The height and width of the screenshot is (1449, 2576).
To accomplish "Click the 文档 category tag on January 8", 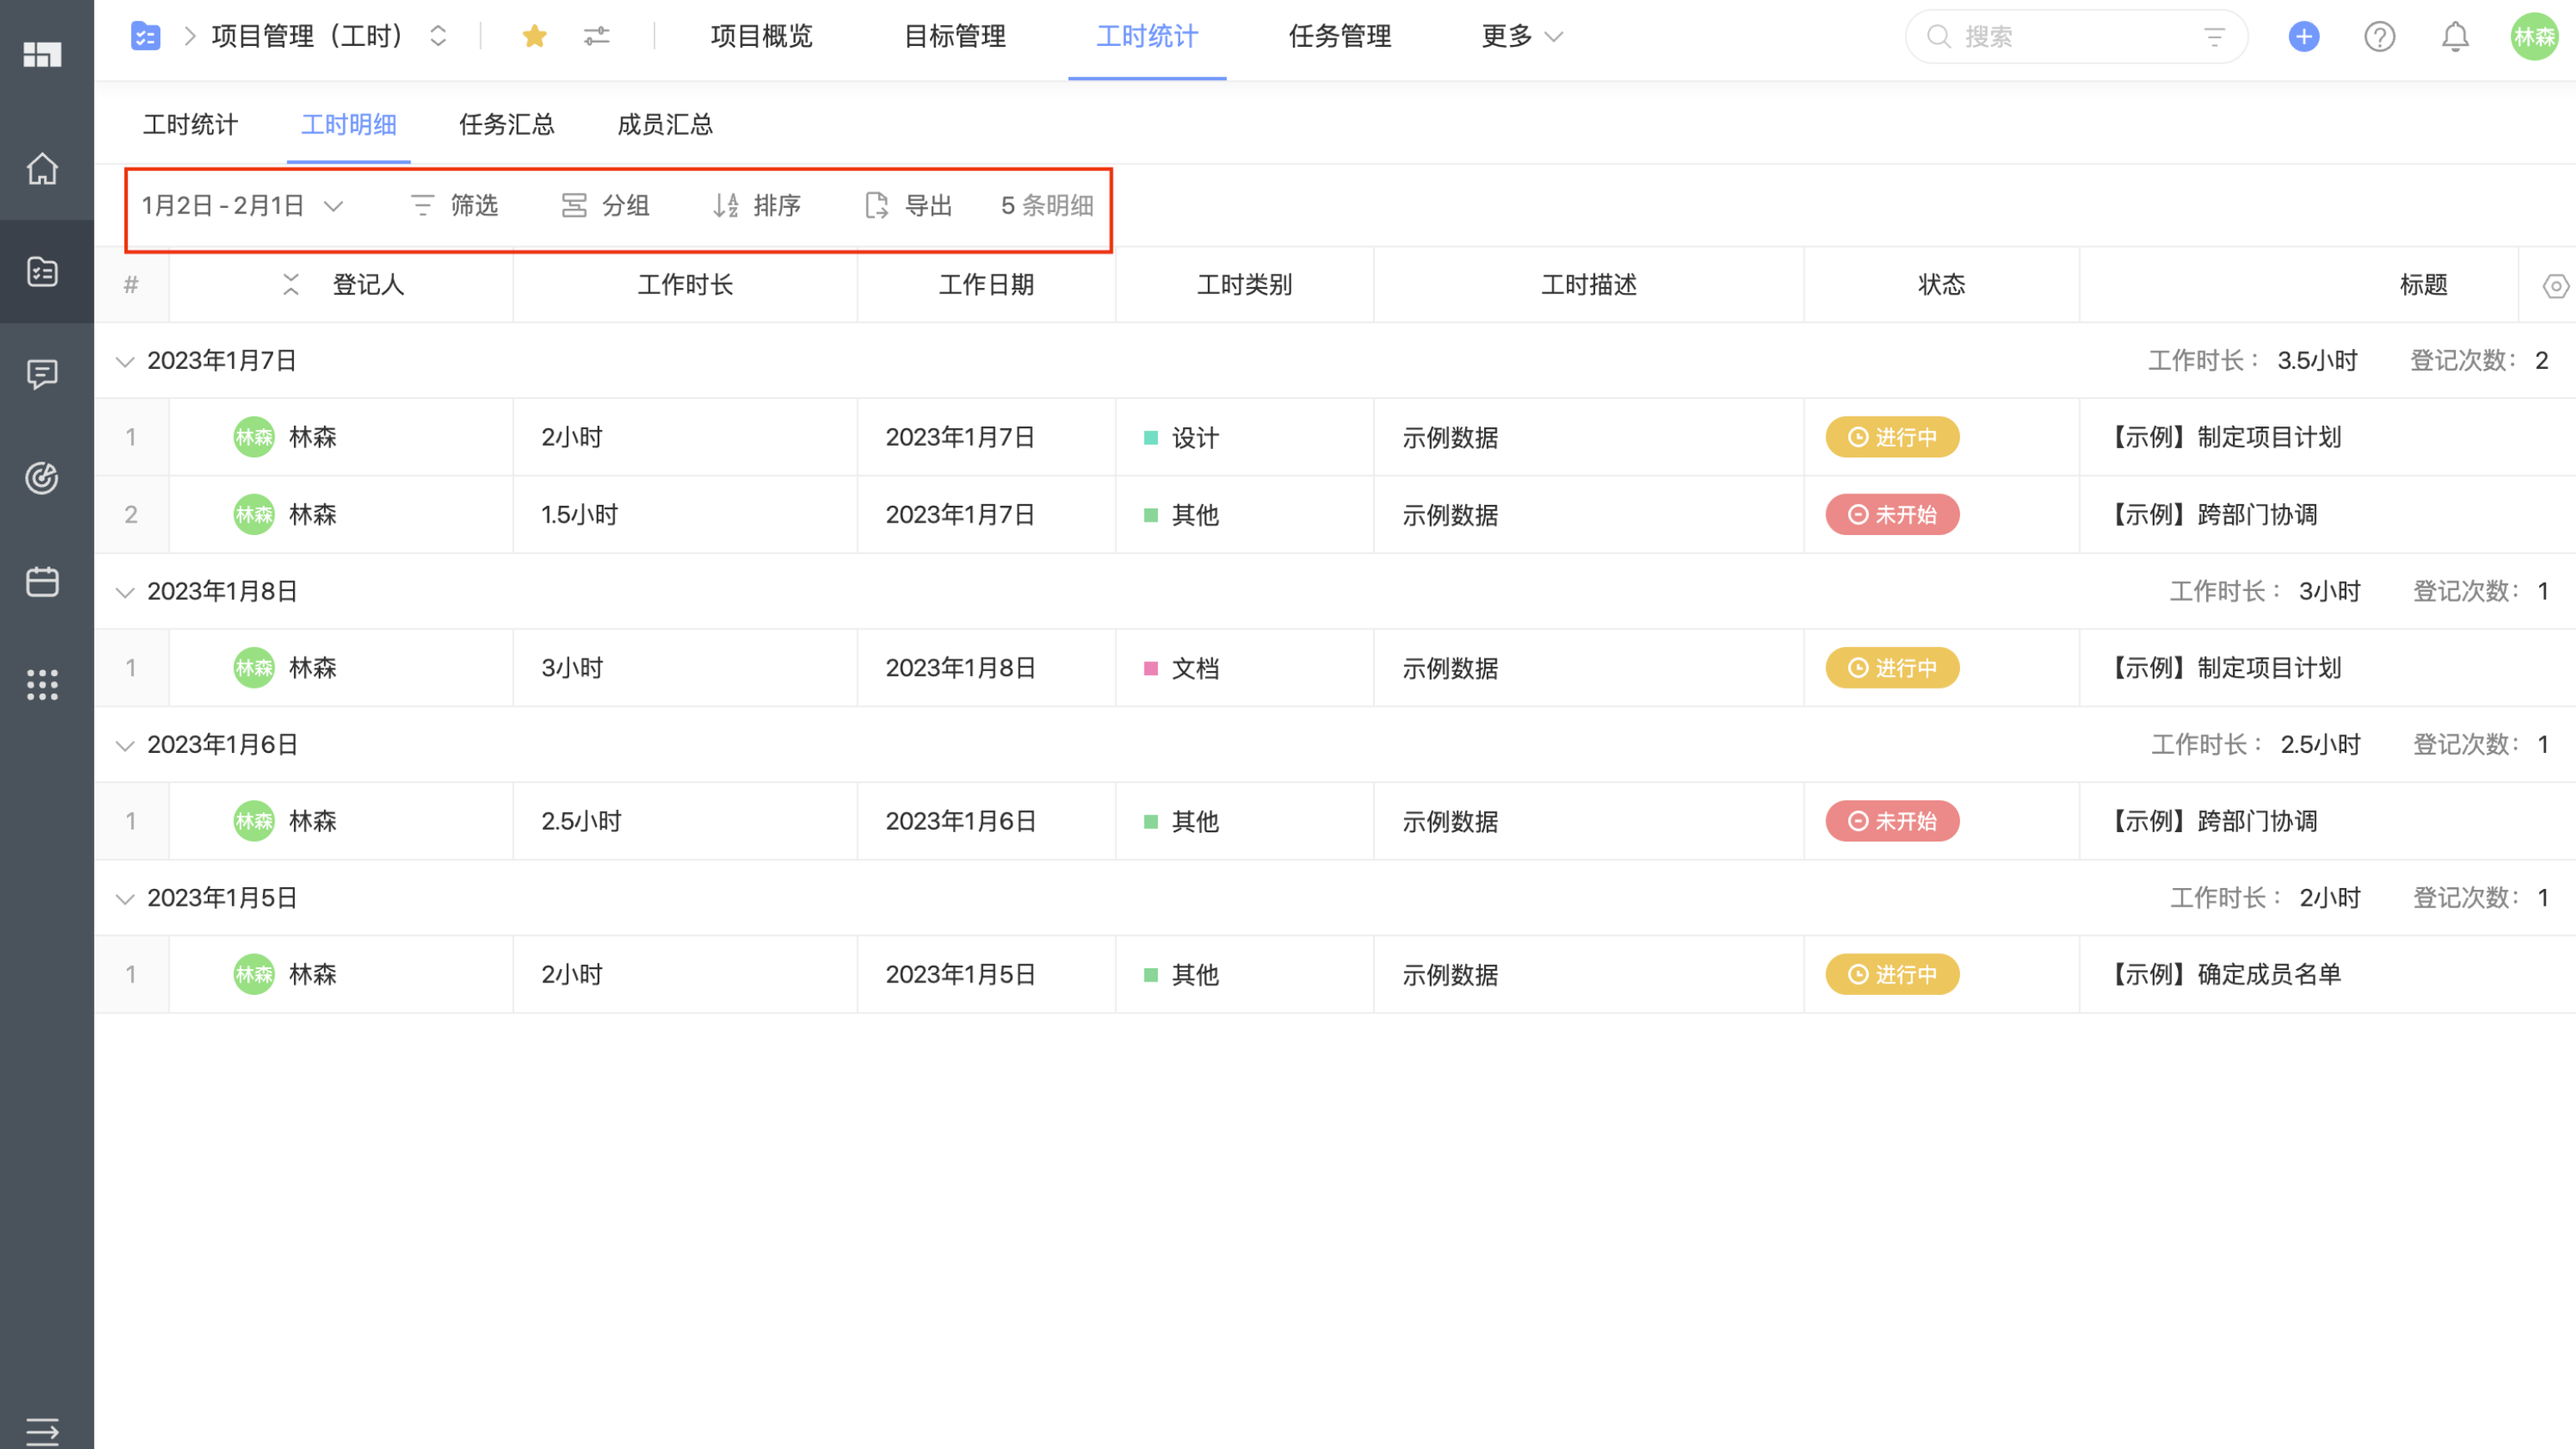I will click(1182, 669).
